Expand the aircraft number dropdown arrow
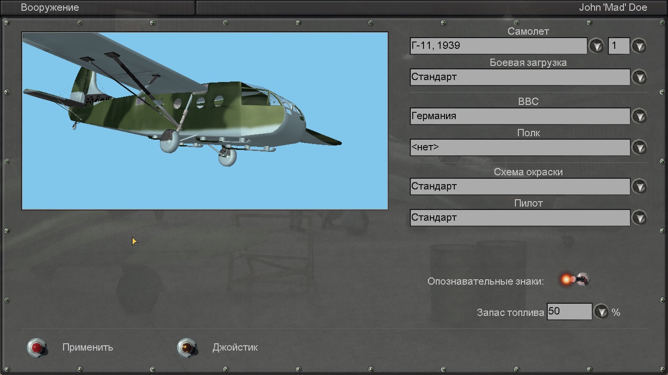Image resolution: width=668 pixels, height=375 pixels. (639, 46)
